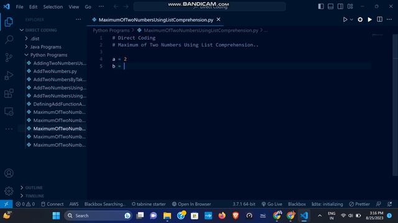Open the Selection menu

pos(53,7)
